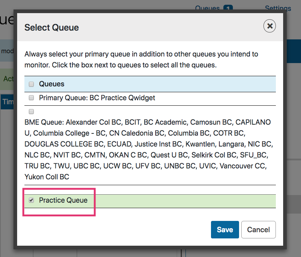Click the Queues notification badge showing 1
The height and width of the screenshot is (257, 301).
[x=228, y=8]
